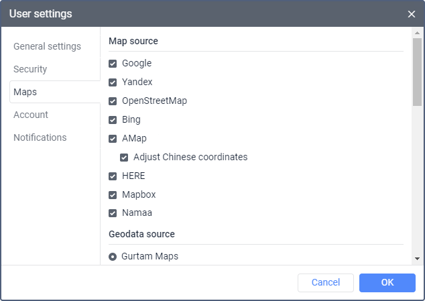The width and height of the screenshot is (425, 301).
Task: Select the Maps tab
Action: [25, 92]
